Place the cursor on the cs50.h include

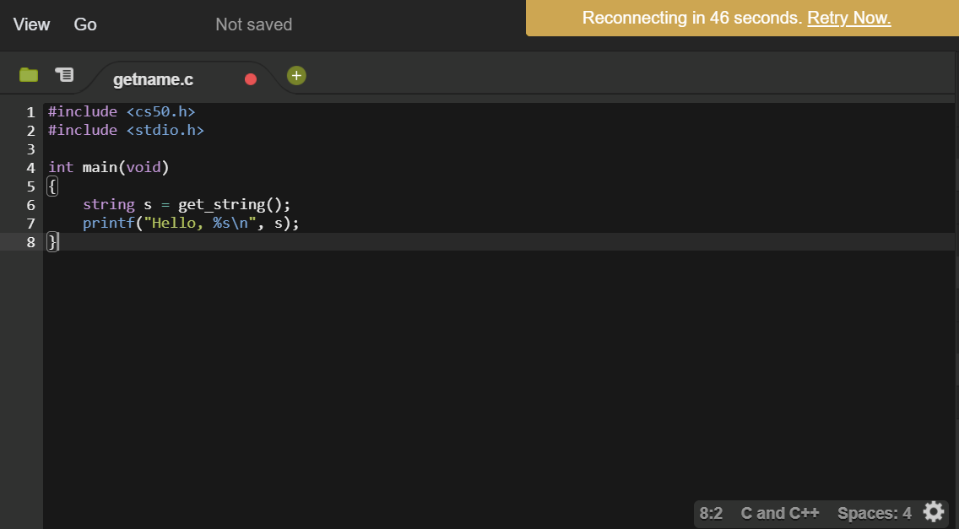pyautogui.click(x=160, y=112)
